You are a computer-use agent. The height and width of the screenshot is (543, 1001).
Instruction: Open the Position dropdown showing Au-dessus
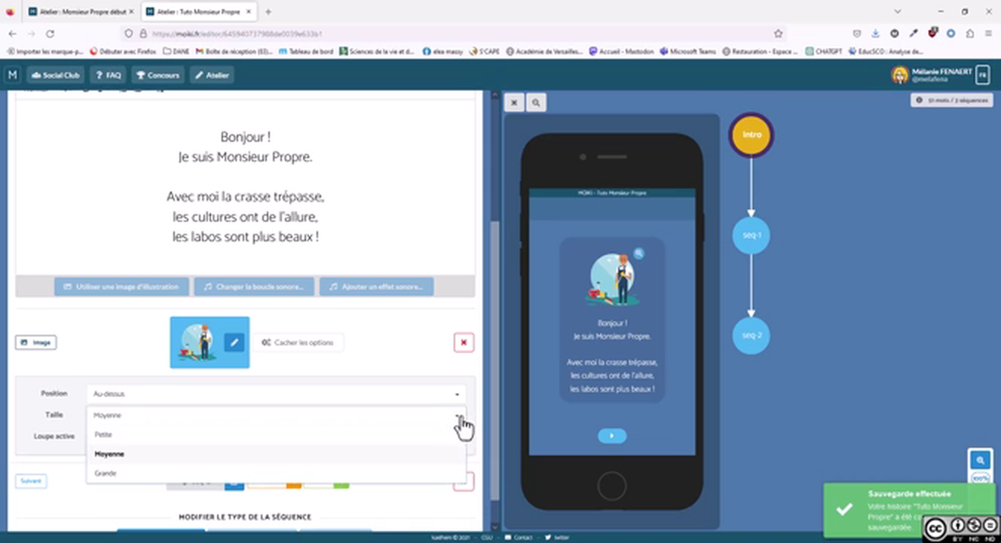click(x=275, y=394)
